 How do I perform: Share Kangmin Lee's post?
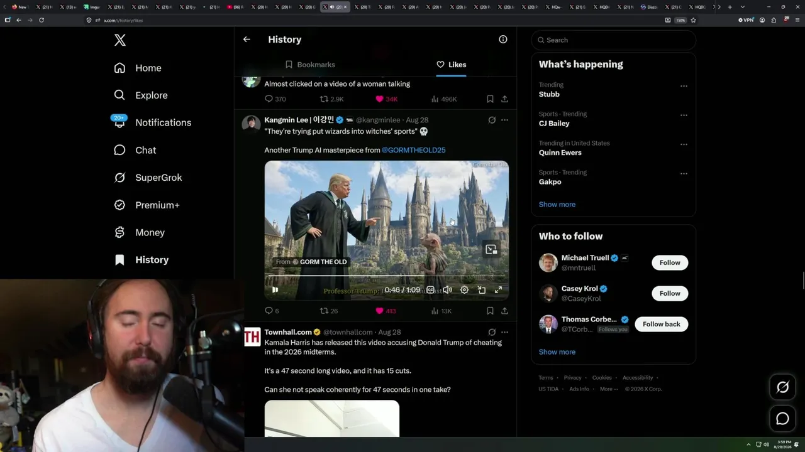(x=504, y=311)
